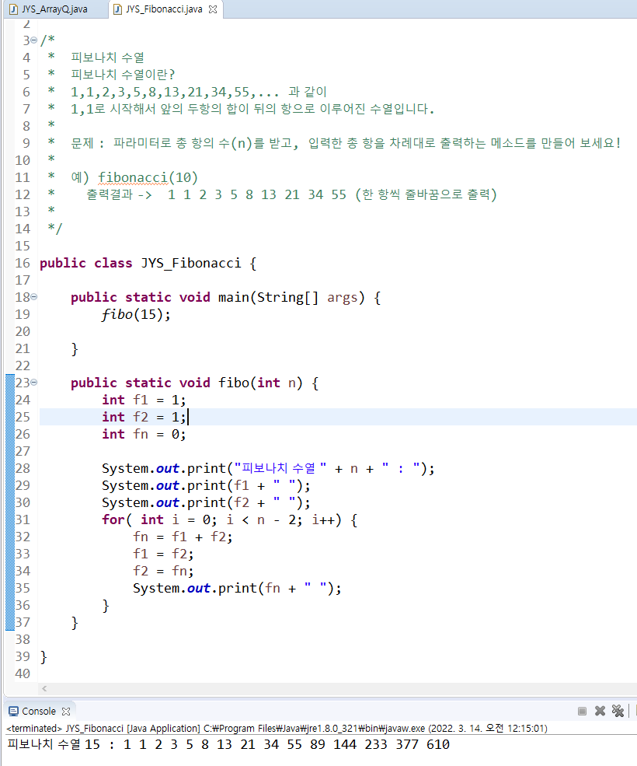Select the JYS_Fibonacci.java editor tab

point(164,9)
